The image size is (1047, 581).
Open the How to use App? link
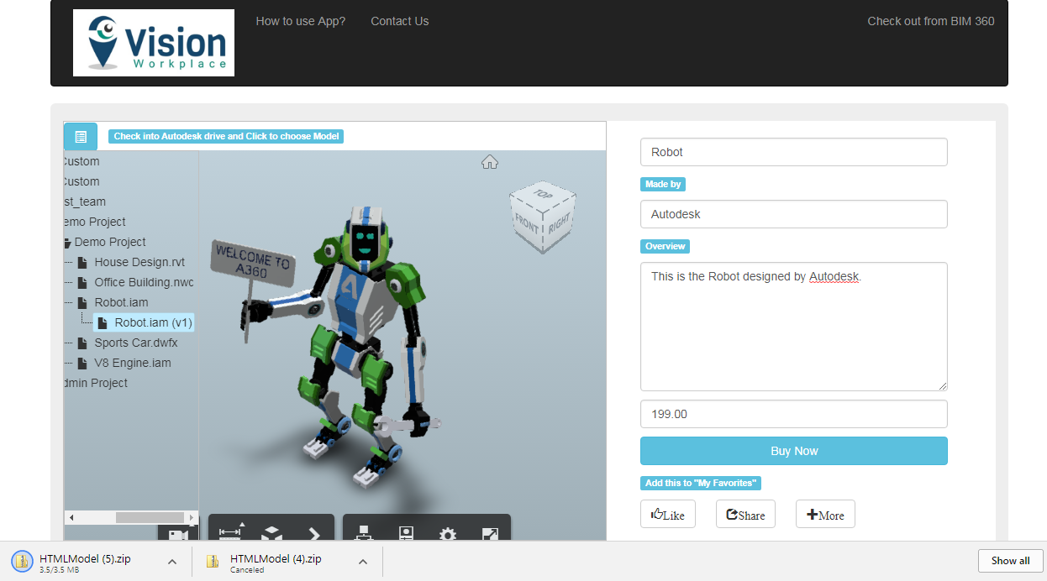[x=301, y=21]
